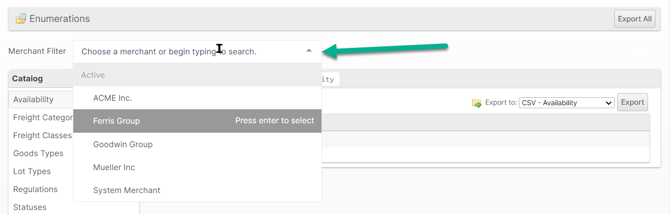Open Lot Types enumeration
The width and height of the screenshot is (670, 214).
coord(32,172)
